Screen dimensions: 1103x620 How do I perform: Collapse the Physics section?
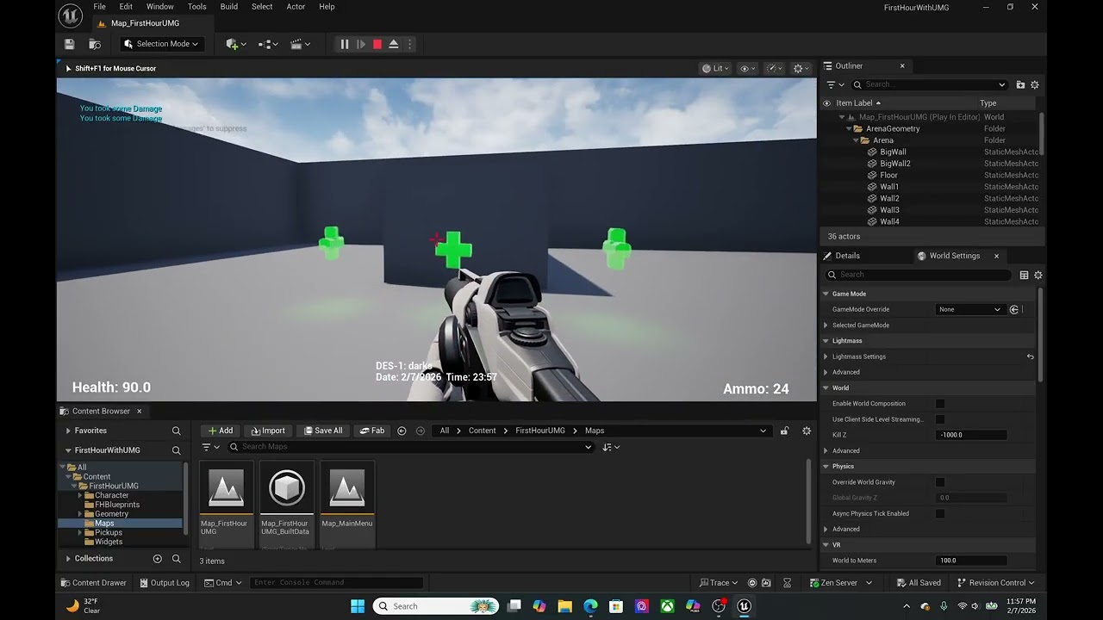pos(826,467)
